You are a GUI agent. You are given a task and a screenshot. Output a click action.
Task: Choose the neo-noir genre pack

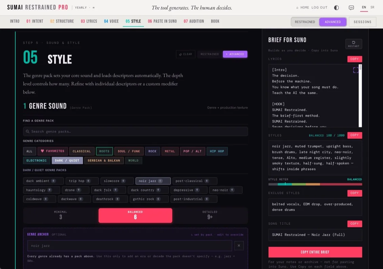tap(226, 190)
